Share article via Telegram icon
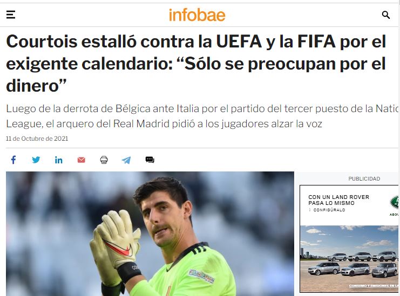 (x=126, y=160)
